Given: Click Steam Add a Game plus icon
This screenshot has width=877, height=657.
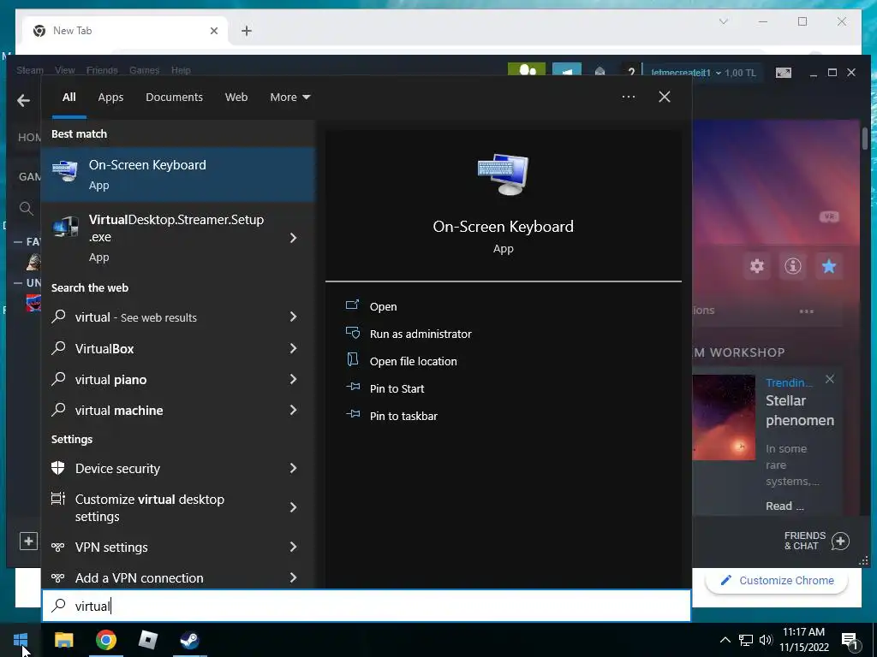Looking at the screenshot, I should [28, 541].
